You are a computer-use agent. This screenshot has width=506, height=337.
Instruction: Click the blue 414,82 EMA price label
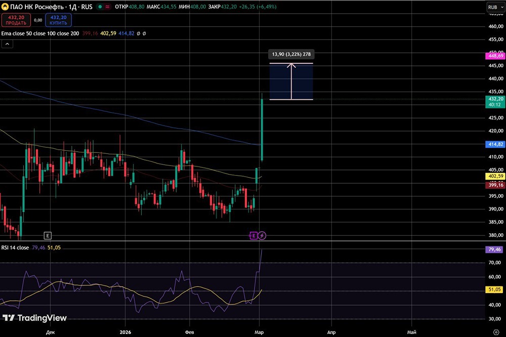tap(495, 144)
